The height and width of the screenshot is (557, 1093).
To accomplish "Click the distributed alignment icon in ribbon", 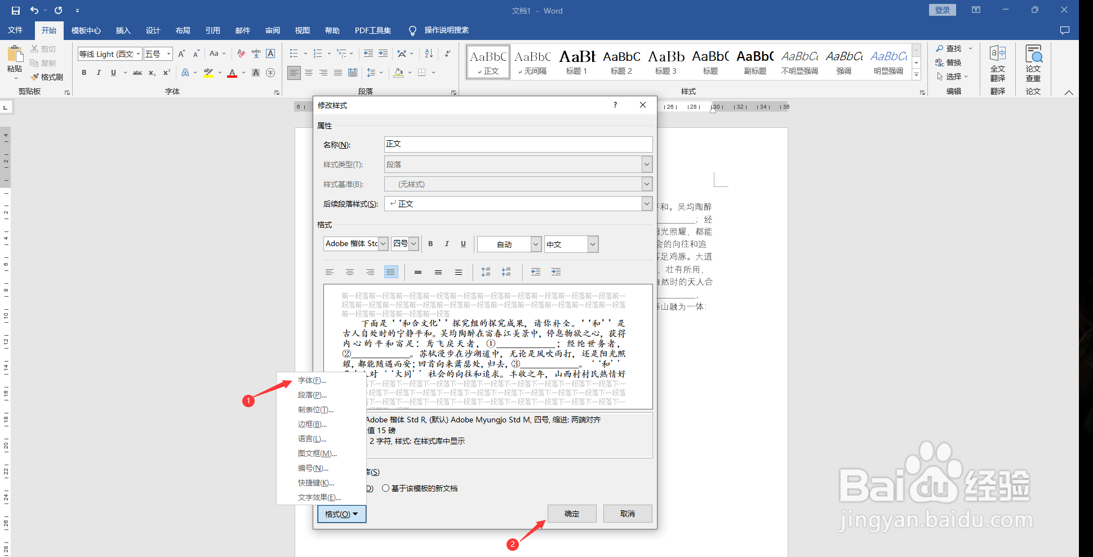I will [x=353, y=73].
